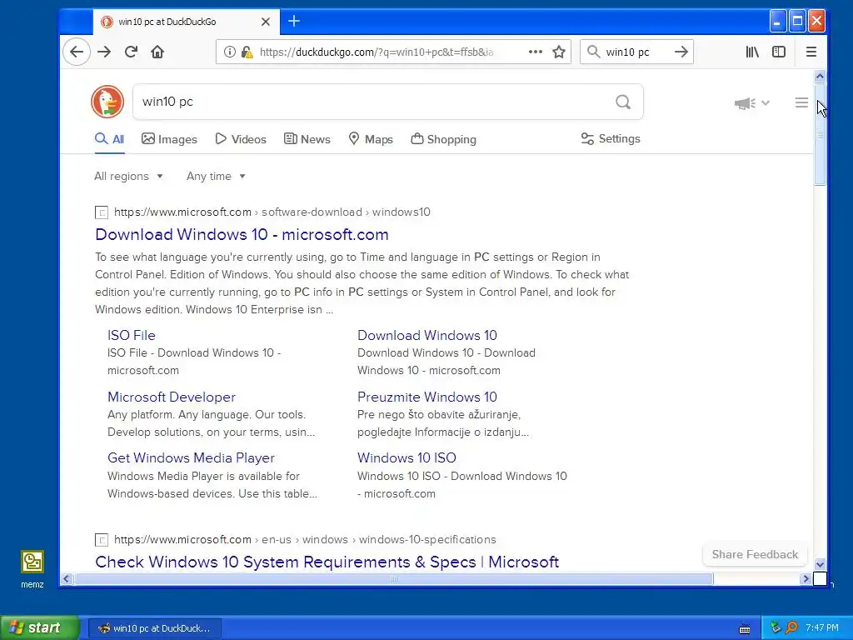Switch to the Images tab
Screen dimensions: 853x640
pyautogui.click(x=169, y=139)
